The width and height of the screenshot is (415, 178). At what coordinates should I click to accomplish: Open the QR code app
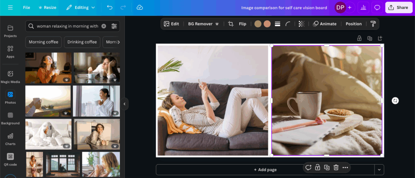click(10, 160)
